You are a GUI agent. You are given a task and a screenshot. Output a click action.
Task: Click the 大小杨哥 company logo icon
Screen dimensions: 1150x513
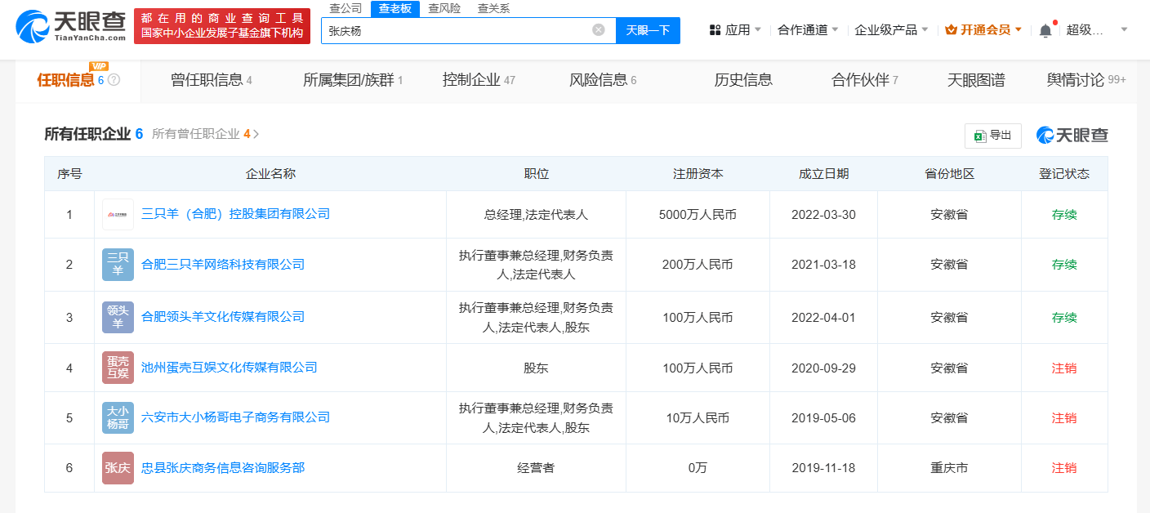pyautogui.click(x=118, y=418)
